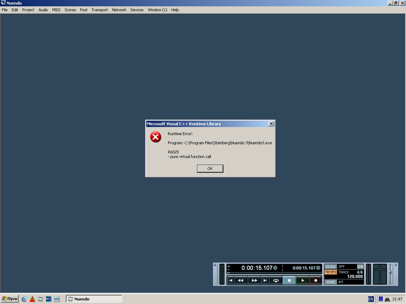Click the blue device tray icon
The height and width of the screenshot is (304, 406).
coord(381,299)
